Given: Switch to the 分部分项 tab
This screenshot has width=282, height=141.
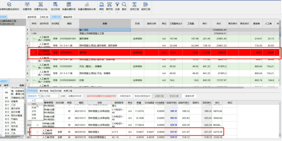Looking at the screenshot, I should [56, 17].
